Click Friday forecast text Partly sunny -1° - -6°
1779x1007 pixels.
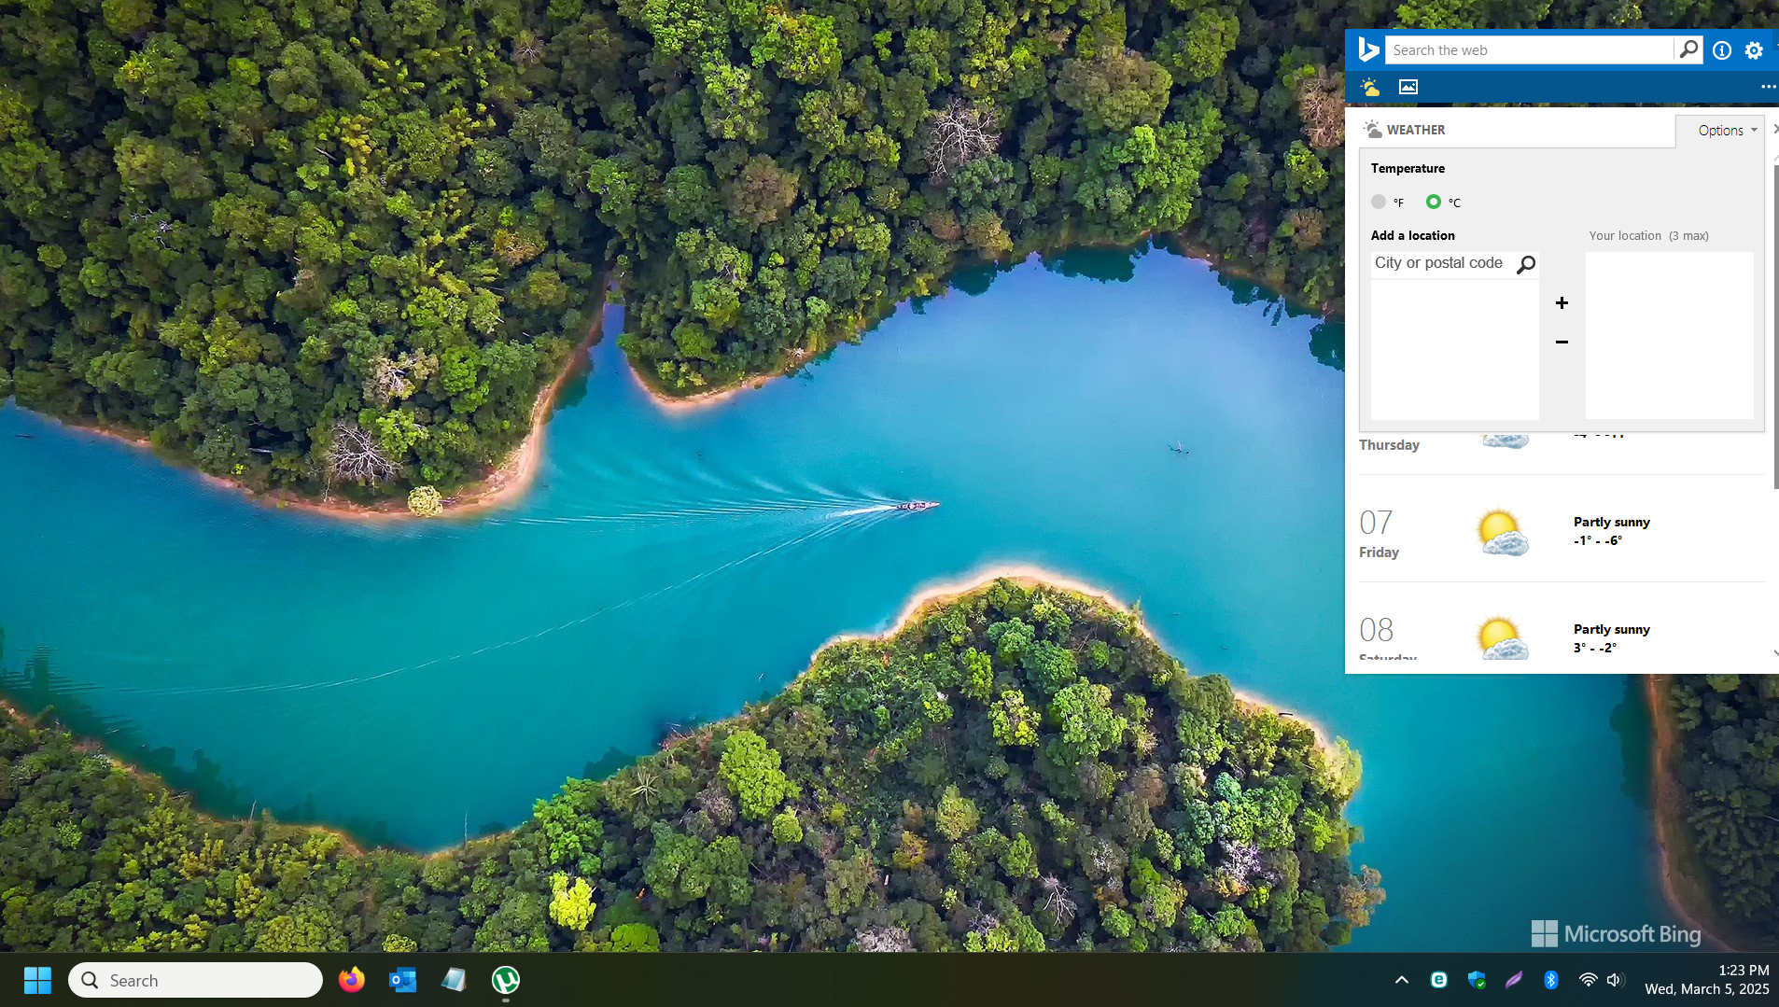click(1612, 531)
